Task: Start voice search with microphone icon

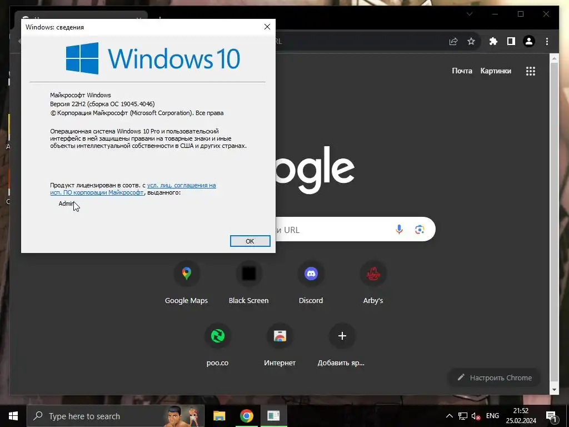Action: 399,230
